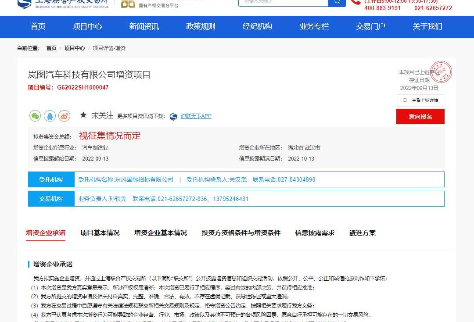Open the 新闻资讯 navigation menu
The height and width of the screenshot is (322, 474).
(144, 27)
